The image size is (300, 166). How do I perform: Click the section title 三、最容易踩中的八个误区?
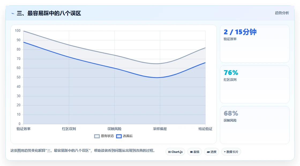(49, 13)
